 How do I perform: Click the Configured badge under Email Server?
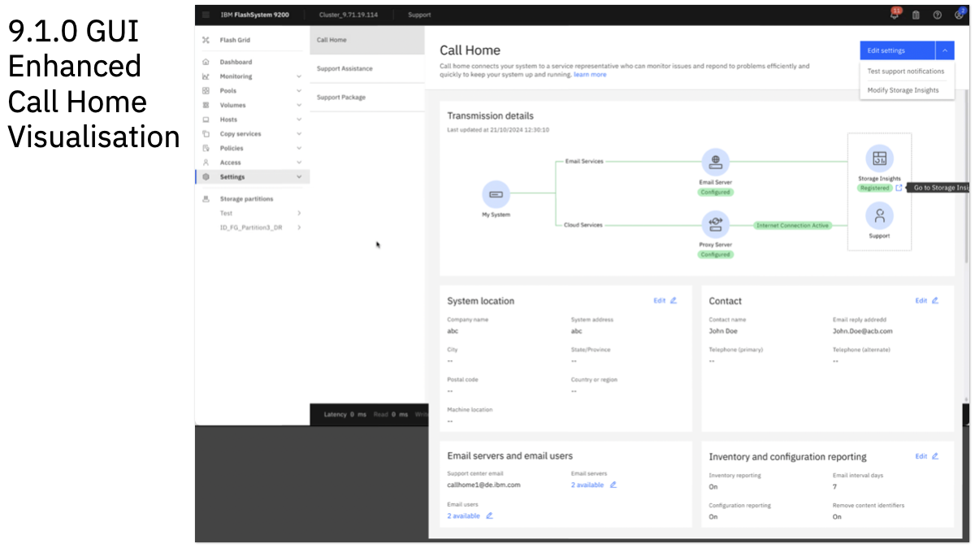[715, 192]
